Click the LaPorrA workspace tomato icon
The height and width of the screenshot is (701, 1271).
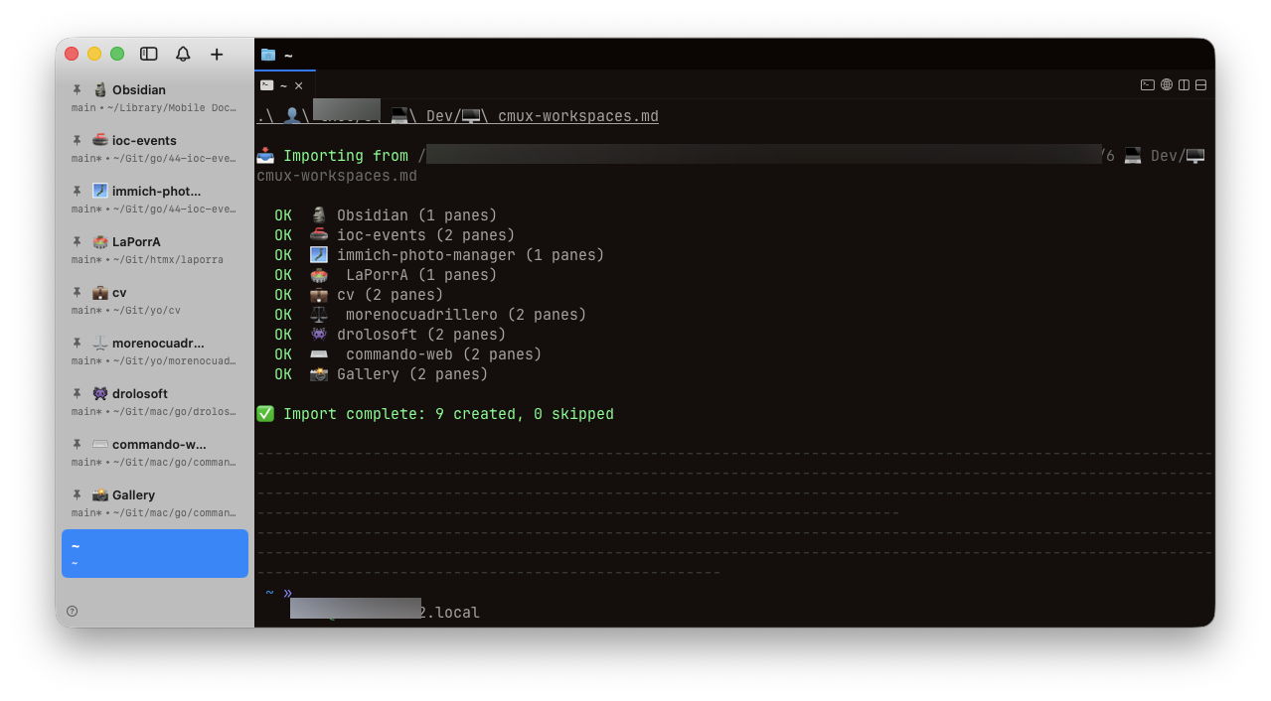[100, 241]
